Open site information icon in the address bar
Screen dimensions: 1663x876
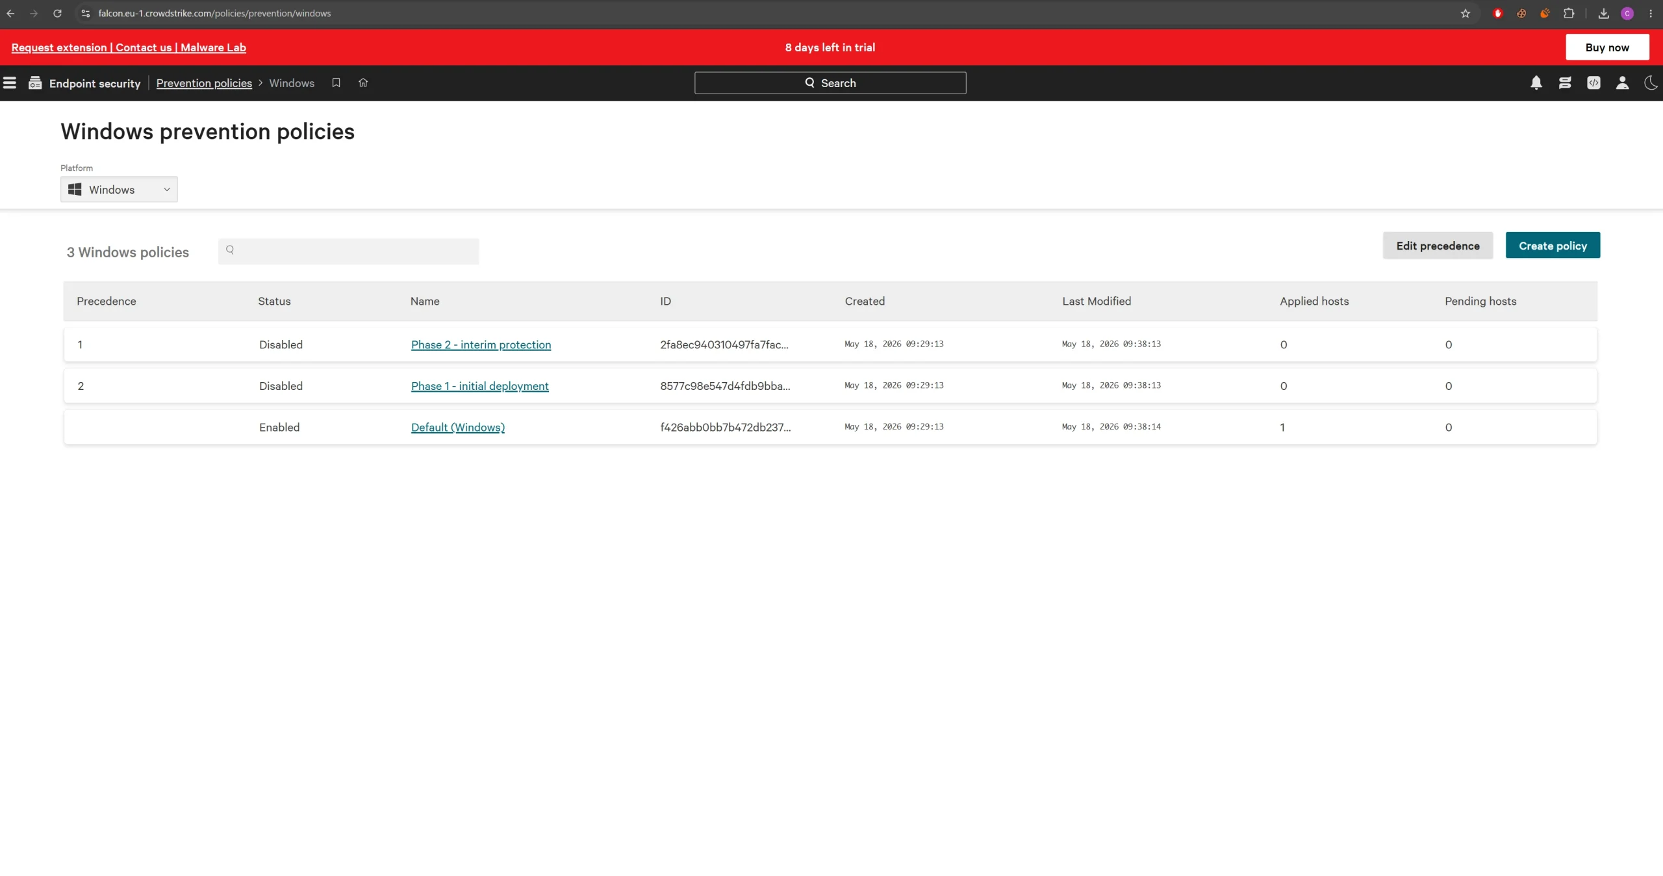[x=85, y=13]
